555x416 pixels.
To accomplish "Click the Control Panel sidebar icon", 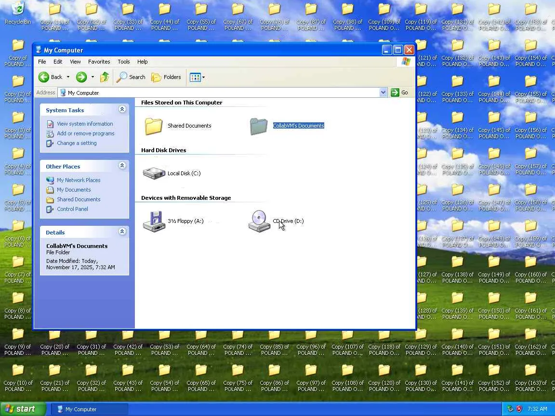I will (50, 209).
